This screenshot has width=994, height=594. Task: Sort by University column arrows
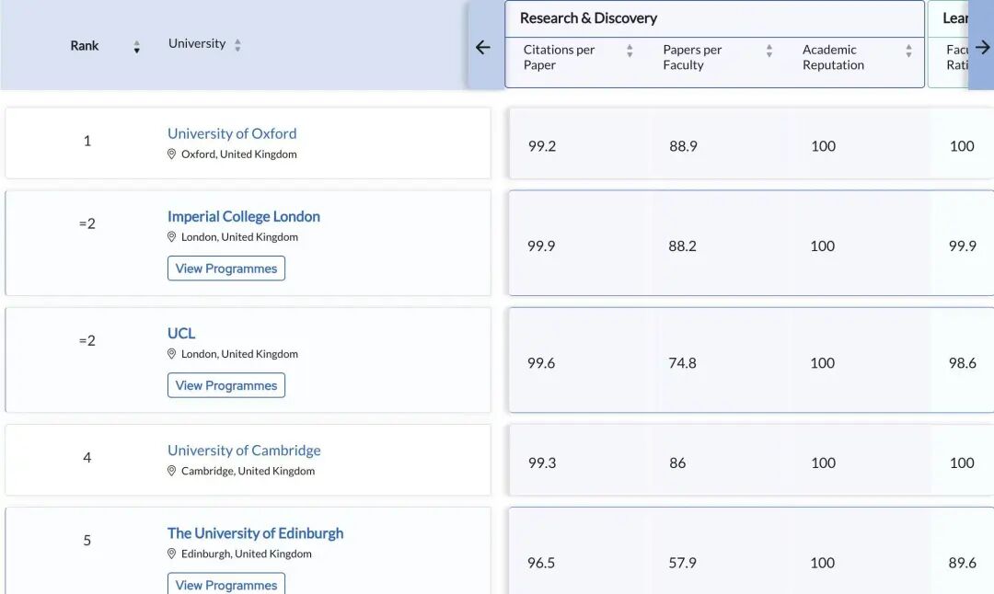[237, 45]
